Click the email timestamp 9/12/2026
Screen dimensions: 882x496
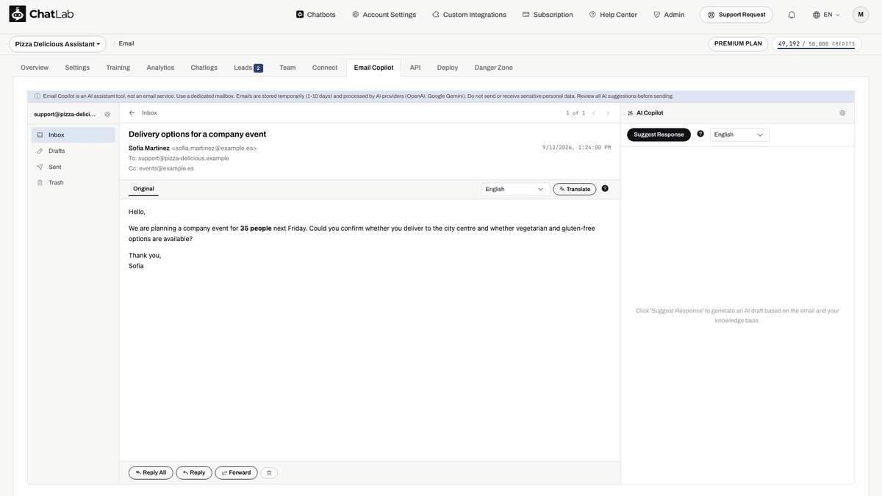(576, 148)
